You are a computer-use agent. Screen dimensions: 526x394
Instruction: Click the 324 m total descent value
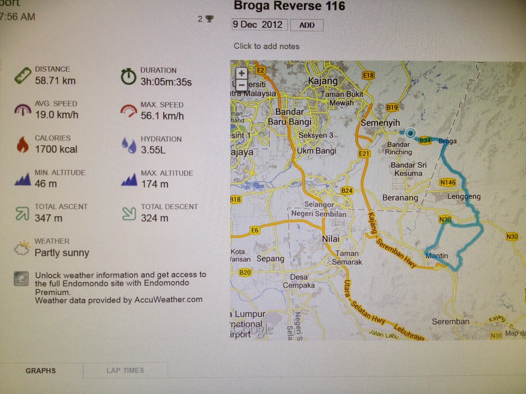tap(155, 218)
